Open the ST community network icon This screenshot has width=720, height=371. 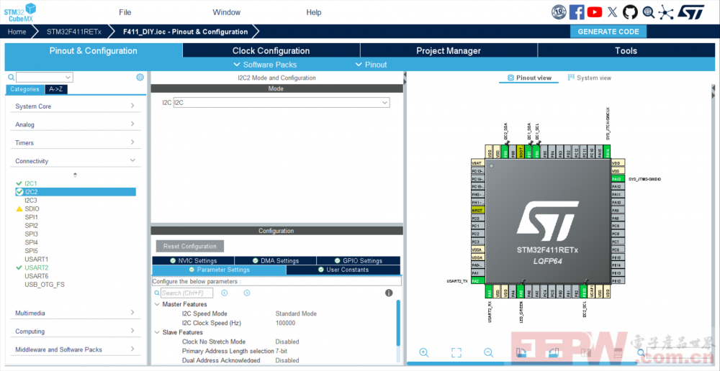666,12
